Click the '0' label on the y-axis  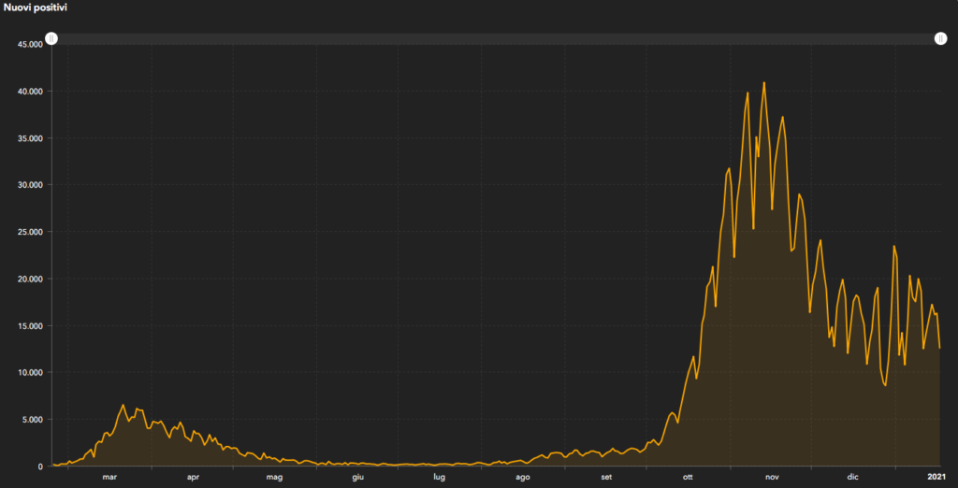click(x=41, y=466)
